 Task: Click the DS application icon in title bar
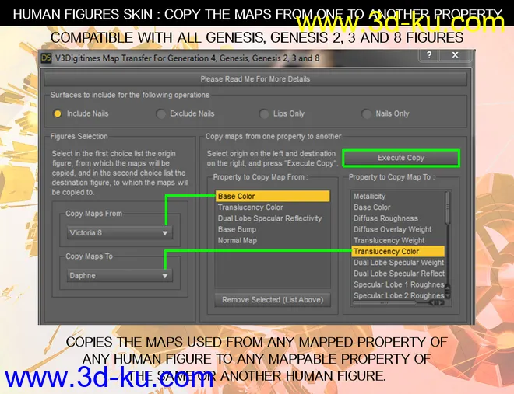(48, 58)
